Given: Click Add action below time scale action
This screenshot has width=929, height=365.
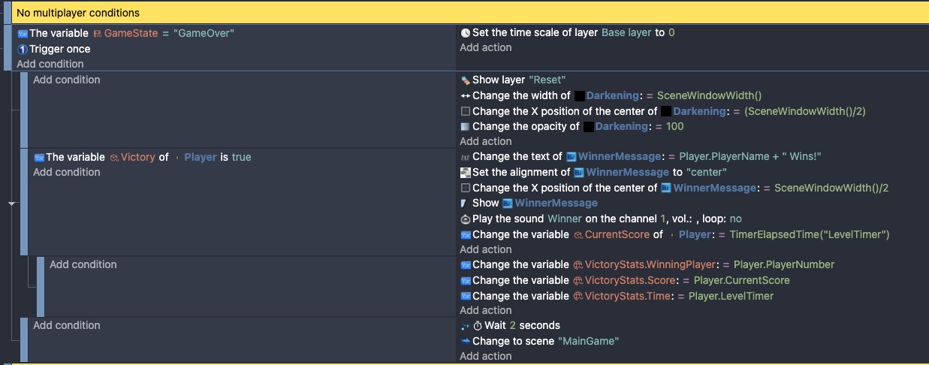Looking at the screenshot, I should pos(486,47).
